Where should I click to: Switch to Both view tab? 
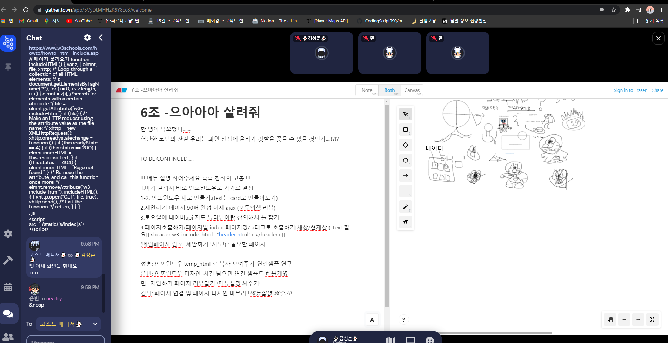[389, 90]
